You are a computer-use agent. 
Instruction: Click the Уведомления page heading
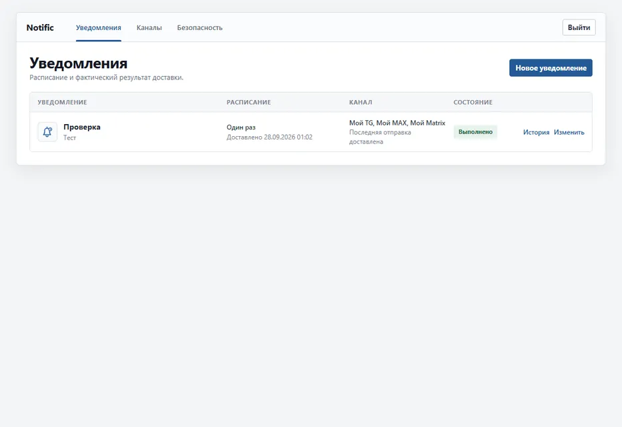click(x=79, y=63)
